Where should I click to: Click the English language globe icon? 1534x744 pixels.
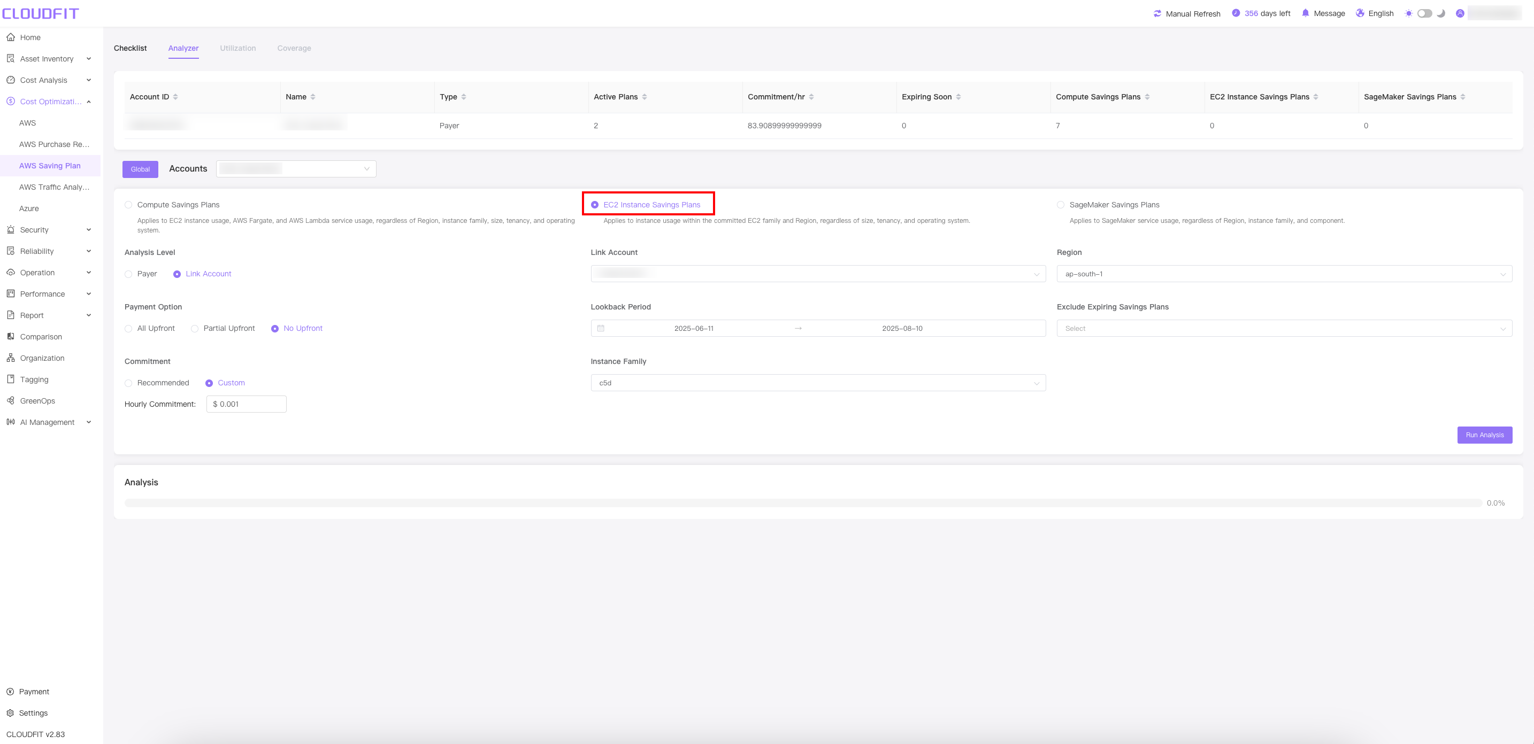(1360, 13)
